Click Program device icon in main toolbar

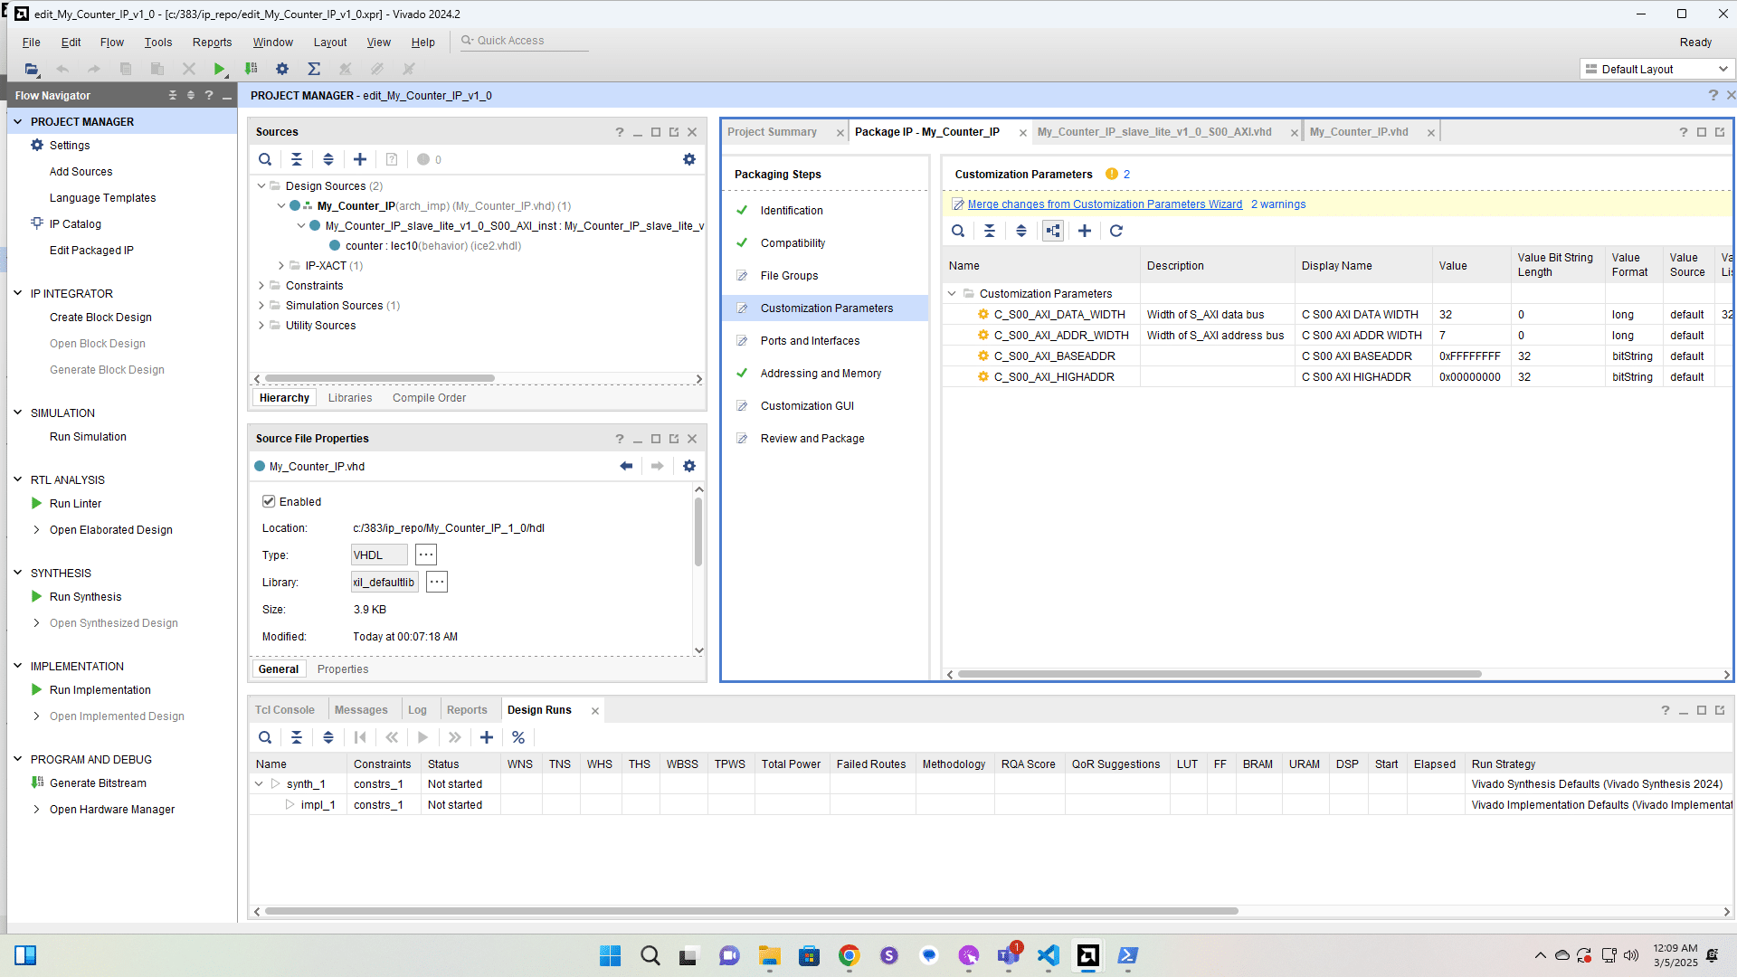point(251,69)
